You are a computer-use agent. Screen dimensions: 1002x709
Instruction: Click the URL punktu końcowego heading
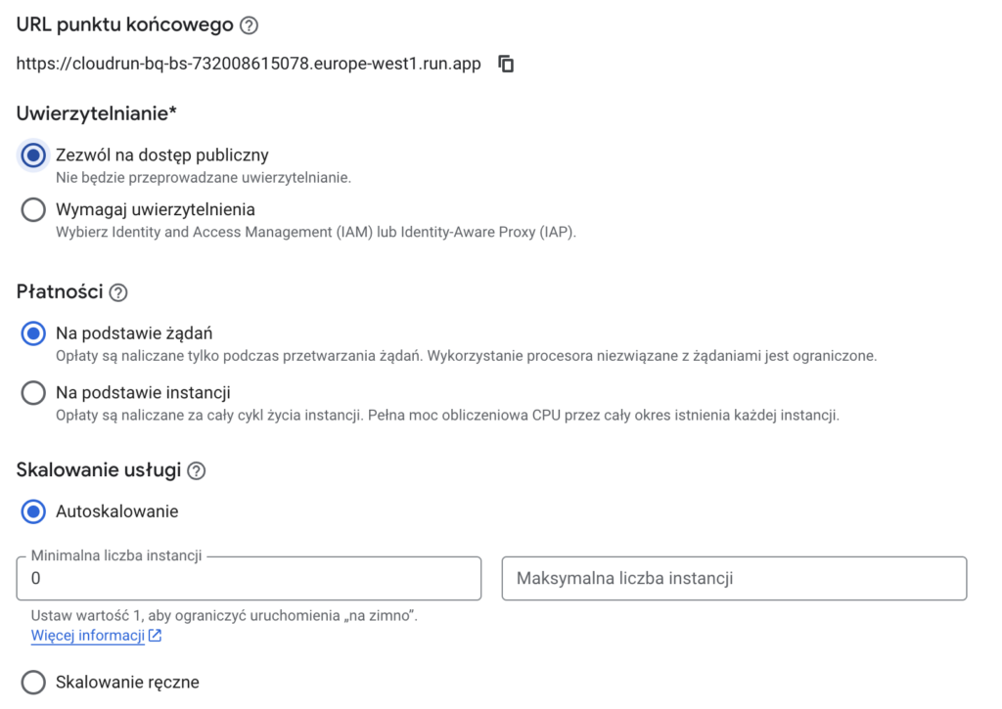click(125, 25)
